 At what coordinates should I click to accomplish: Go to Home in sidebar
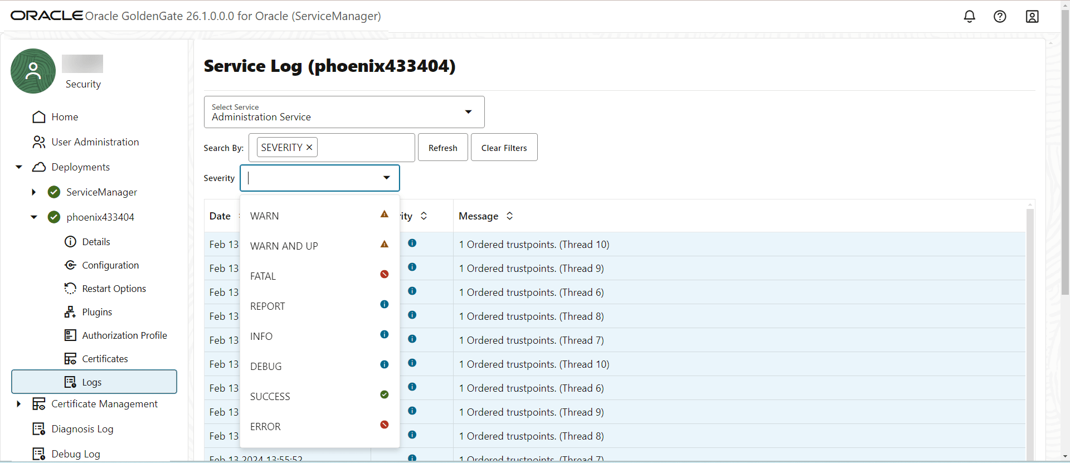[x=65, y=117]
